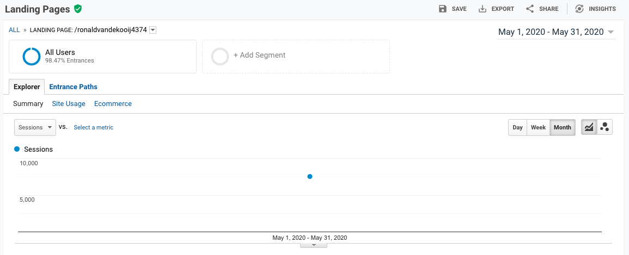629x255 pixels.
Task: Open the Site Usage sub-tab
Action: tap(69, 103)
